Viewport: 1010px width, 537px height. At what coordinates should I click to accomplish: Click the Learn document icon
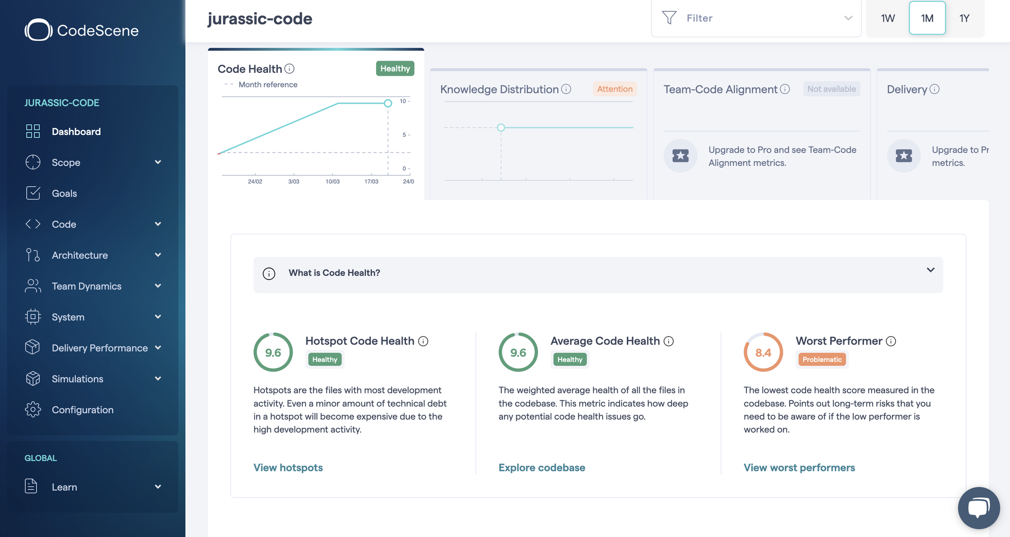[x=31, y=486]
